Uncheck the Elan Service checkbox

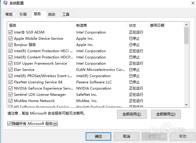click(x=10, y=70)
